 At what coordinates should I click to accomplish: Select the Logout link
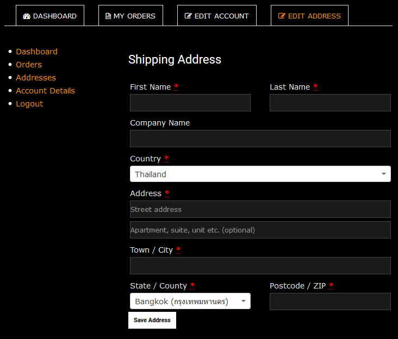pos(29,104)
